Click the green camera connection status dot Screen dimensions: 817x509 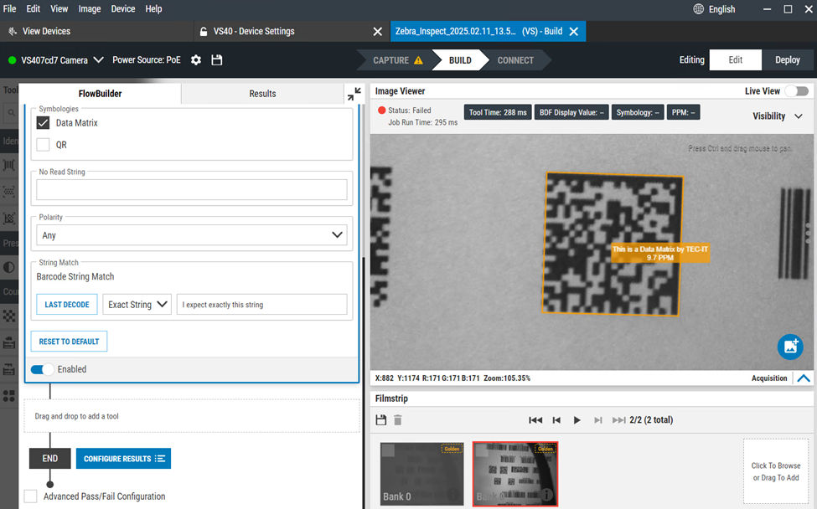pos(12,60)
